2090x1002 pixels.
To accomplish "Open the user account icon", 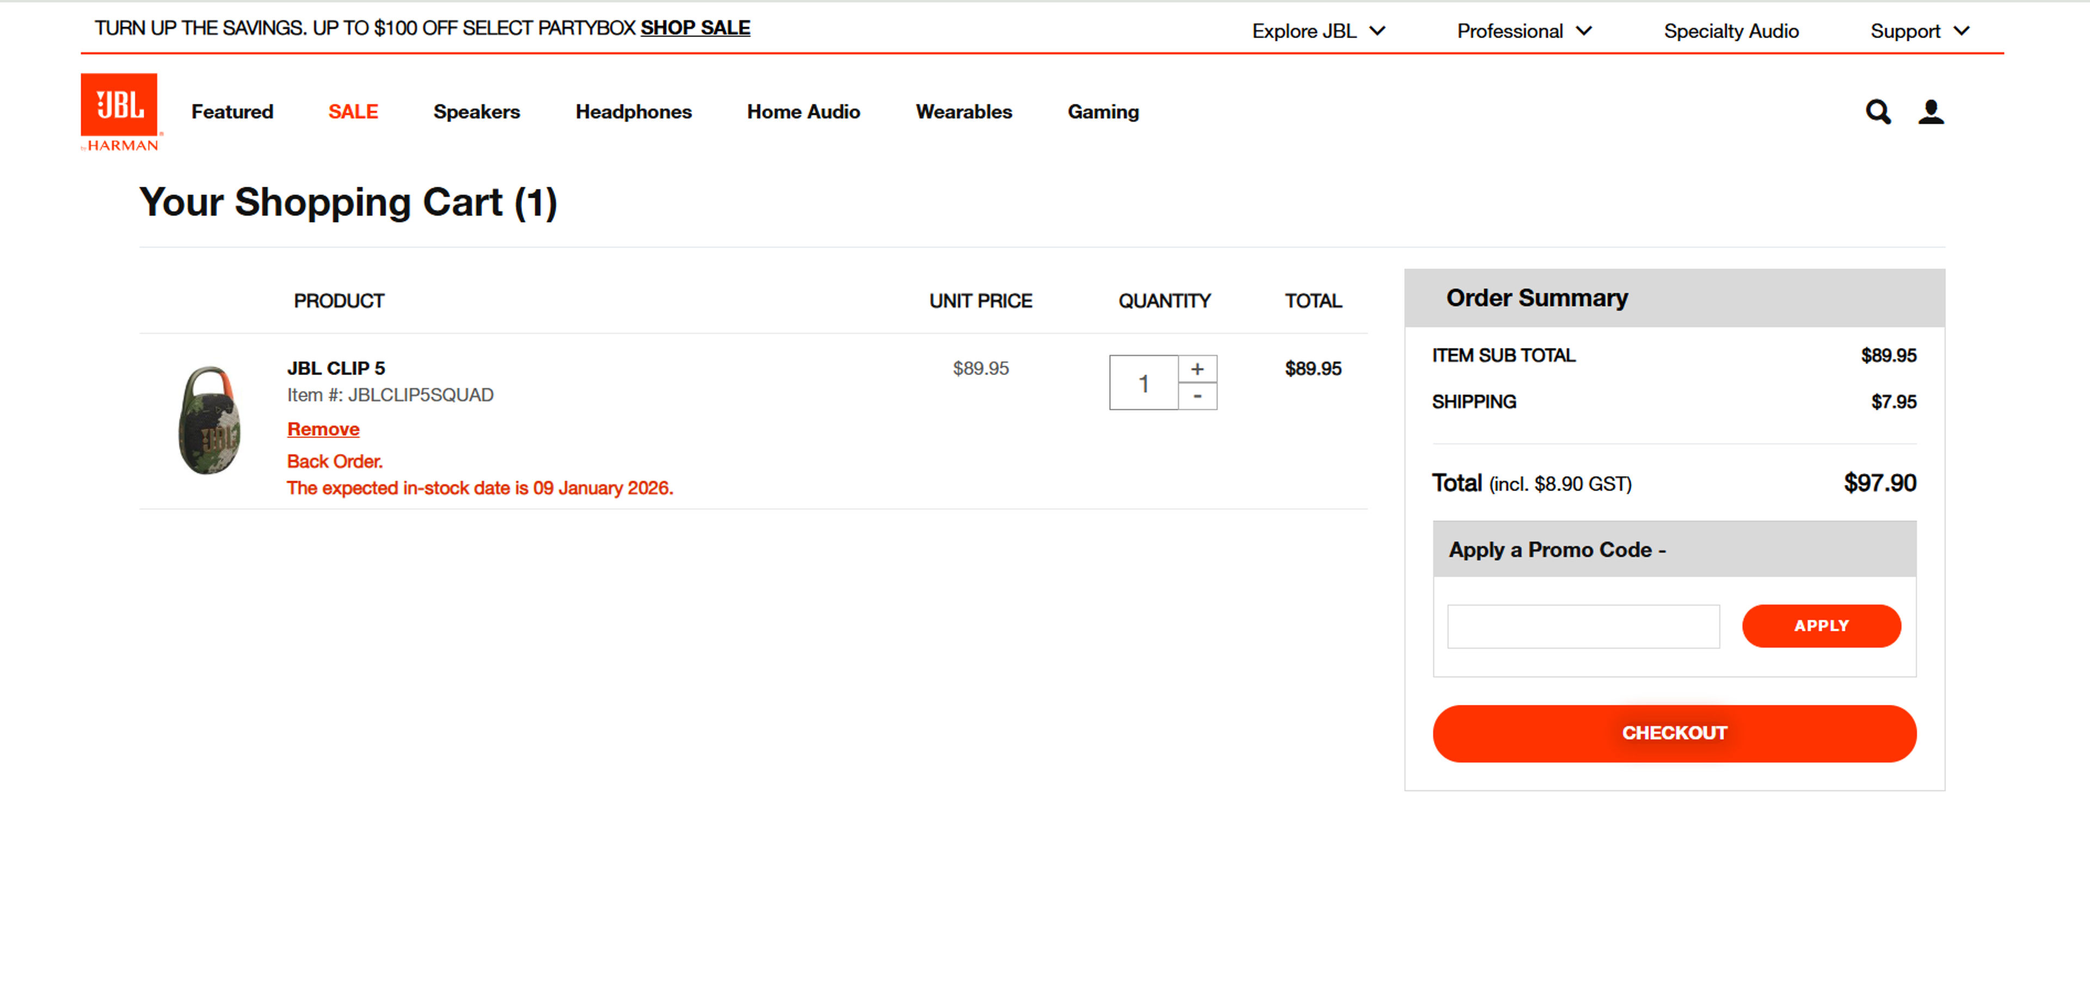I will 1931,111.
